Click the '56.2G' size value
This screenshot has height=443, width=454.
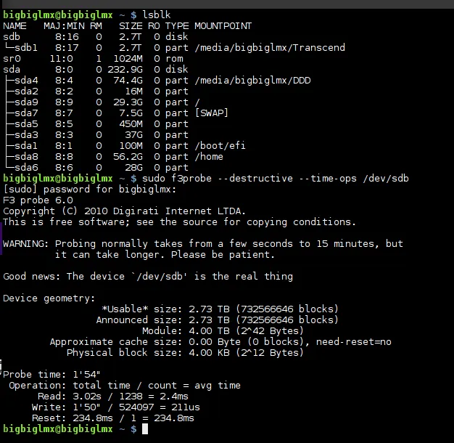tap(128, 157)
